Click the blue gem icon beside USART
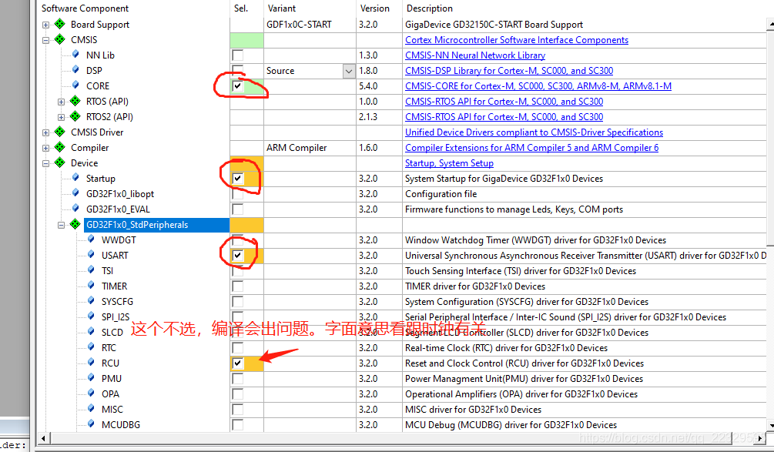This screenshot has width=774, height=452. (91, 255)
